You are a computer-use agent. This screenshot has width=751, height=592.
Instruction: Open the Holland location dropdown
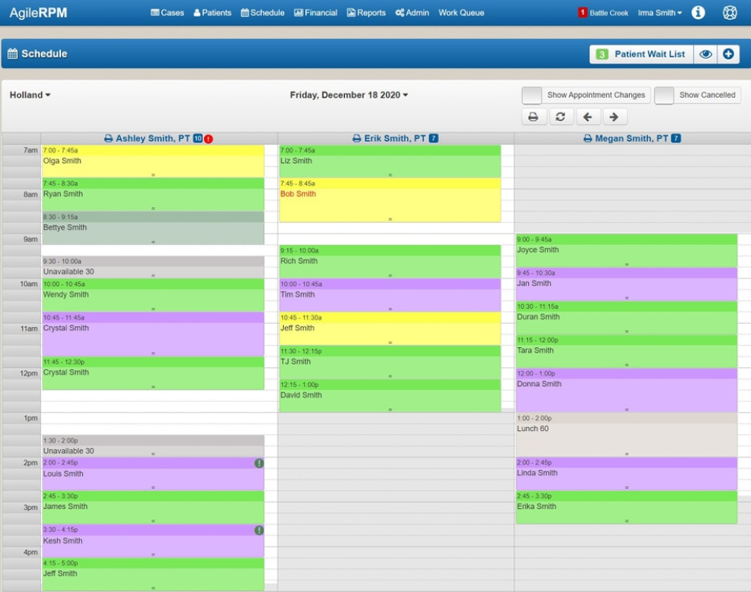[x=29, y=95]
